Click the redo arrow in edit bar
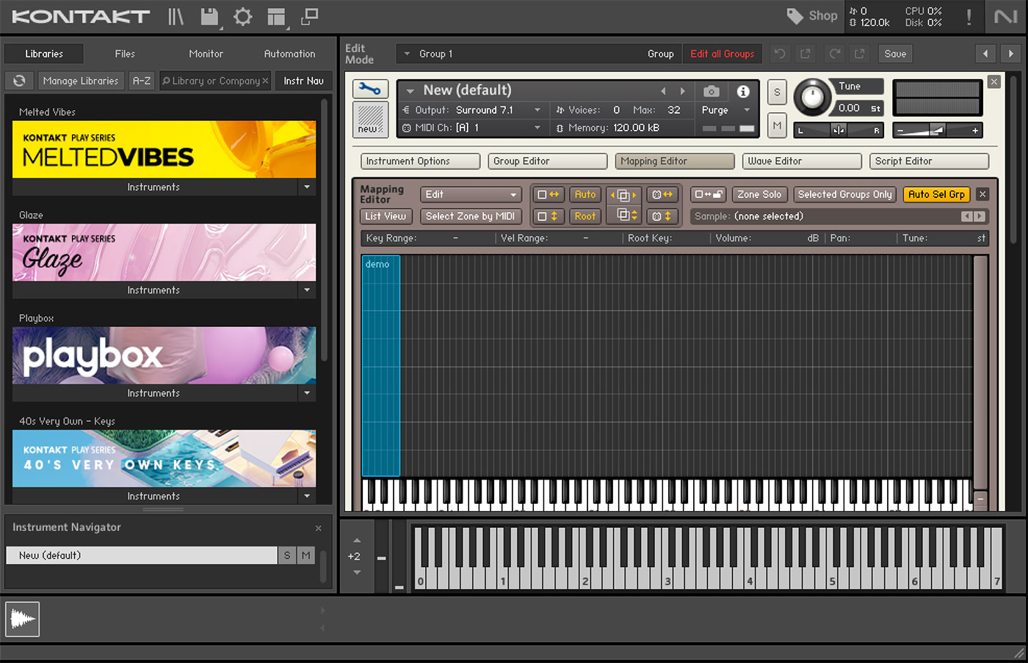Image resolution: width=1028 pixels, height=663 pixels. 835,54
